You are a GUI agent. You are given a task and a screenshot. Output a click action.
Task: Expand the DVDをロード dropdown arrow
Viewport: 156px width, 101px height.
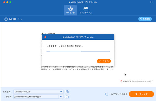point(21,19)
